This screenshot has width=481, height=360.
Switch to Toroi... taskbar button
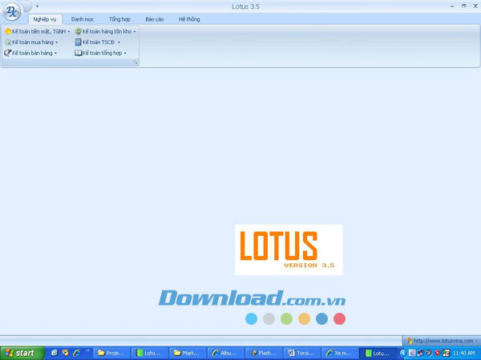[x=302, y=354]
